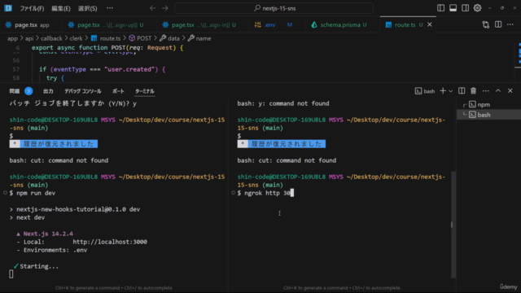
Task: Show more menu items via ellipsis
Action: point(110,8)
